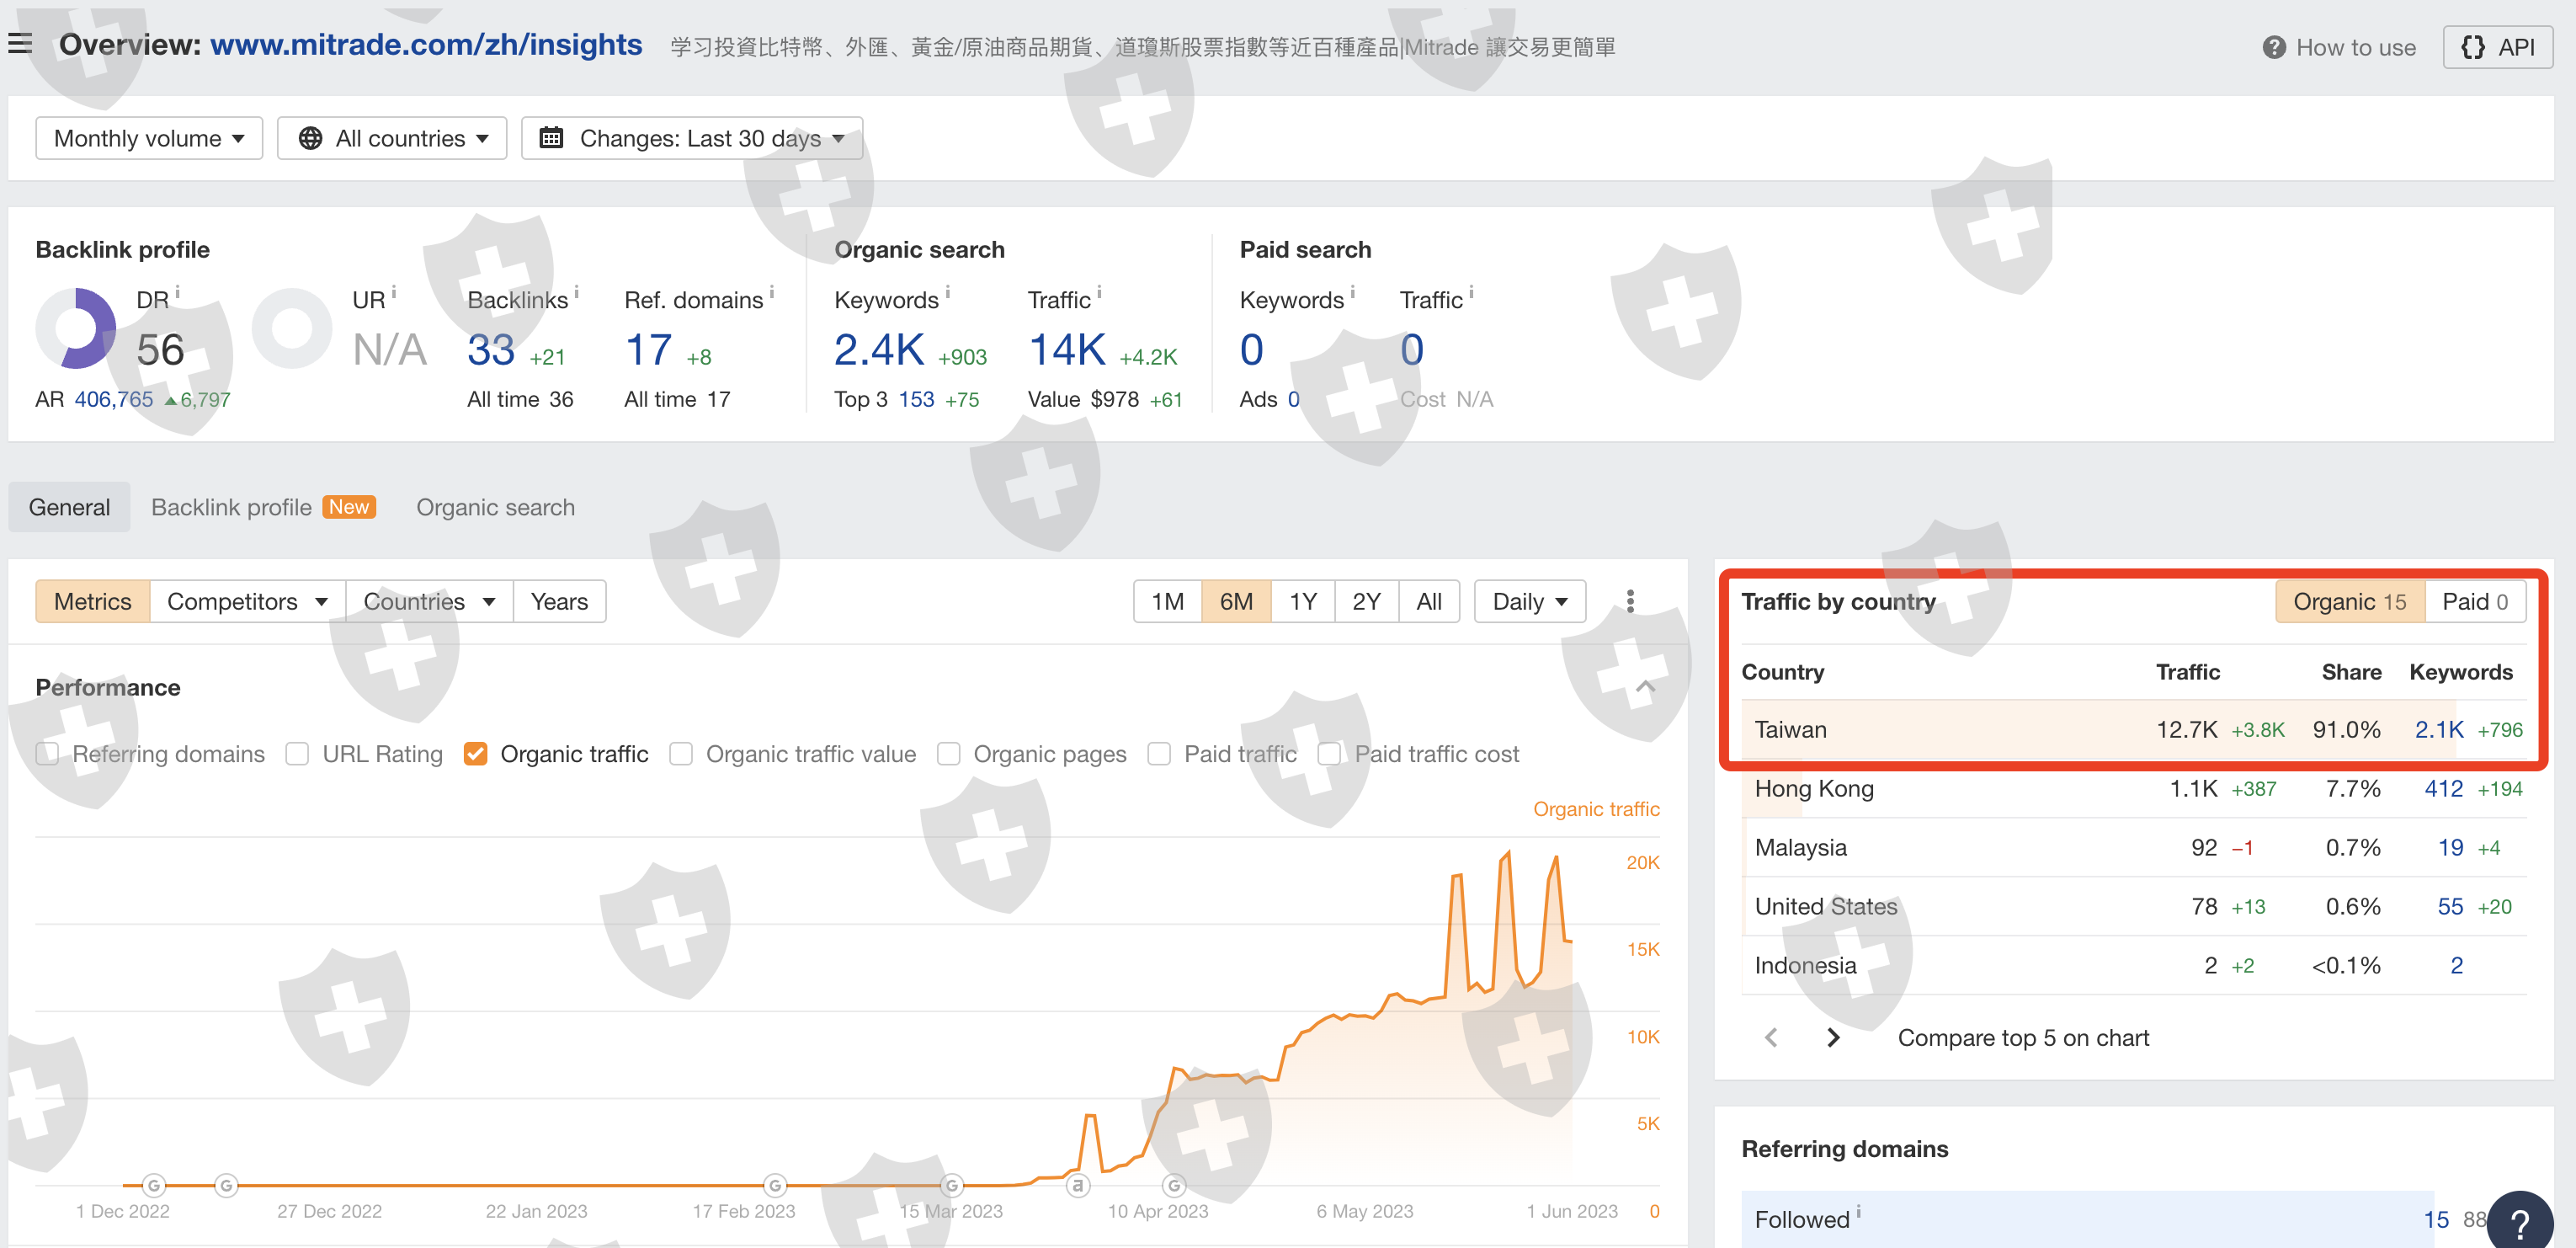
Task: Open the round help chat button
Action: point(2520,1221)
